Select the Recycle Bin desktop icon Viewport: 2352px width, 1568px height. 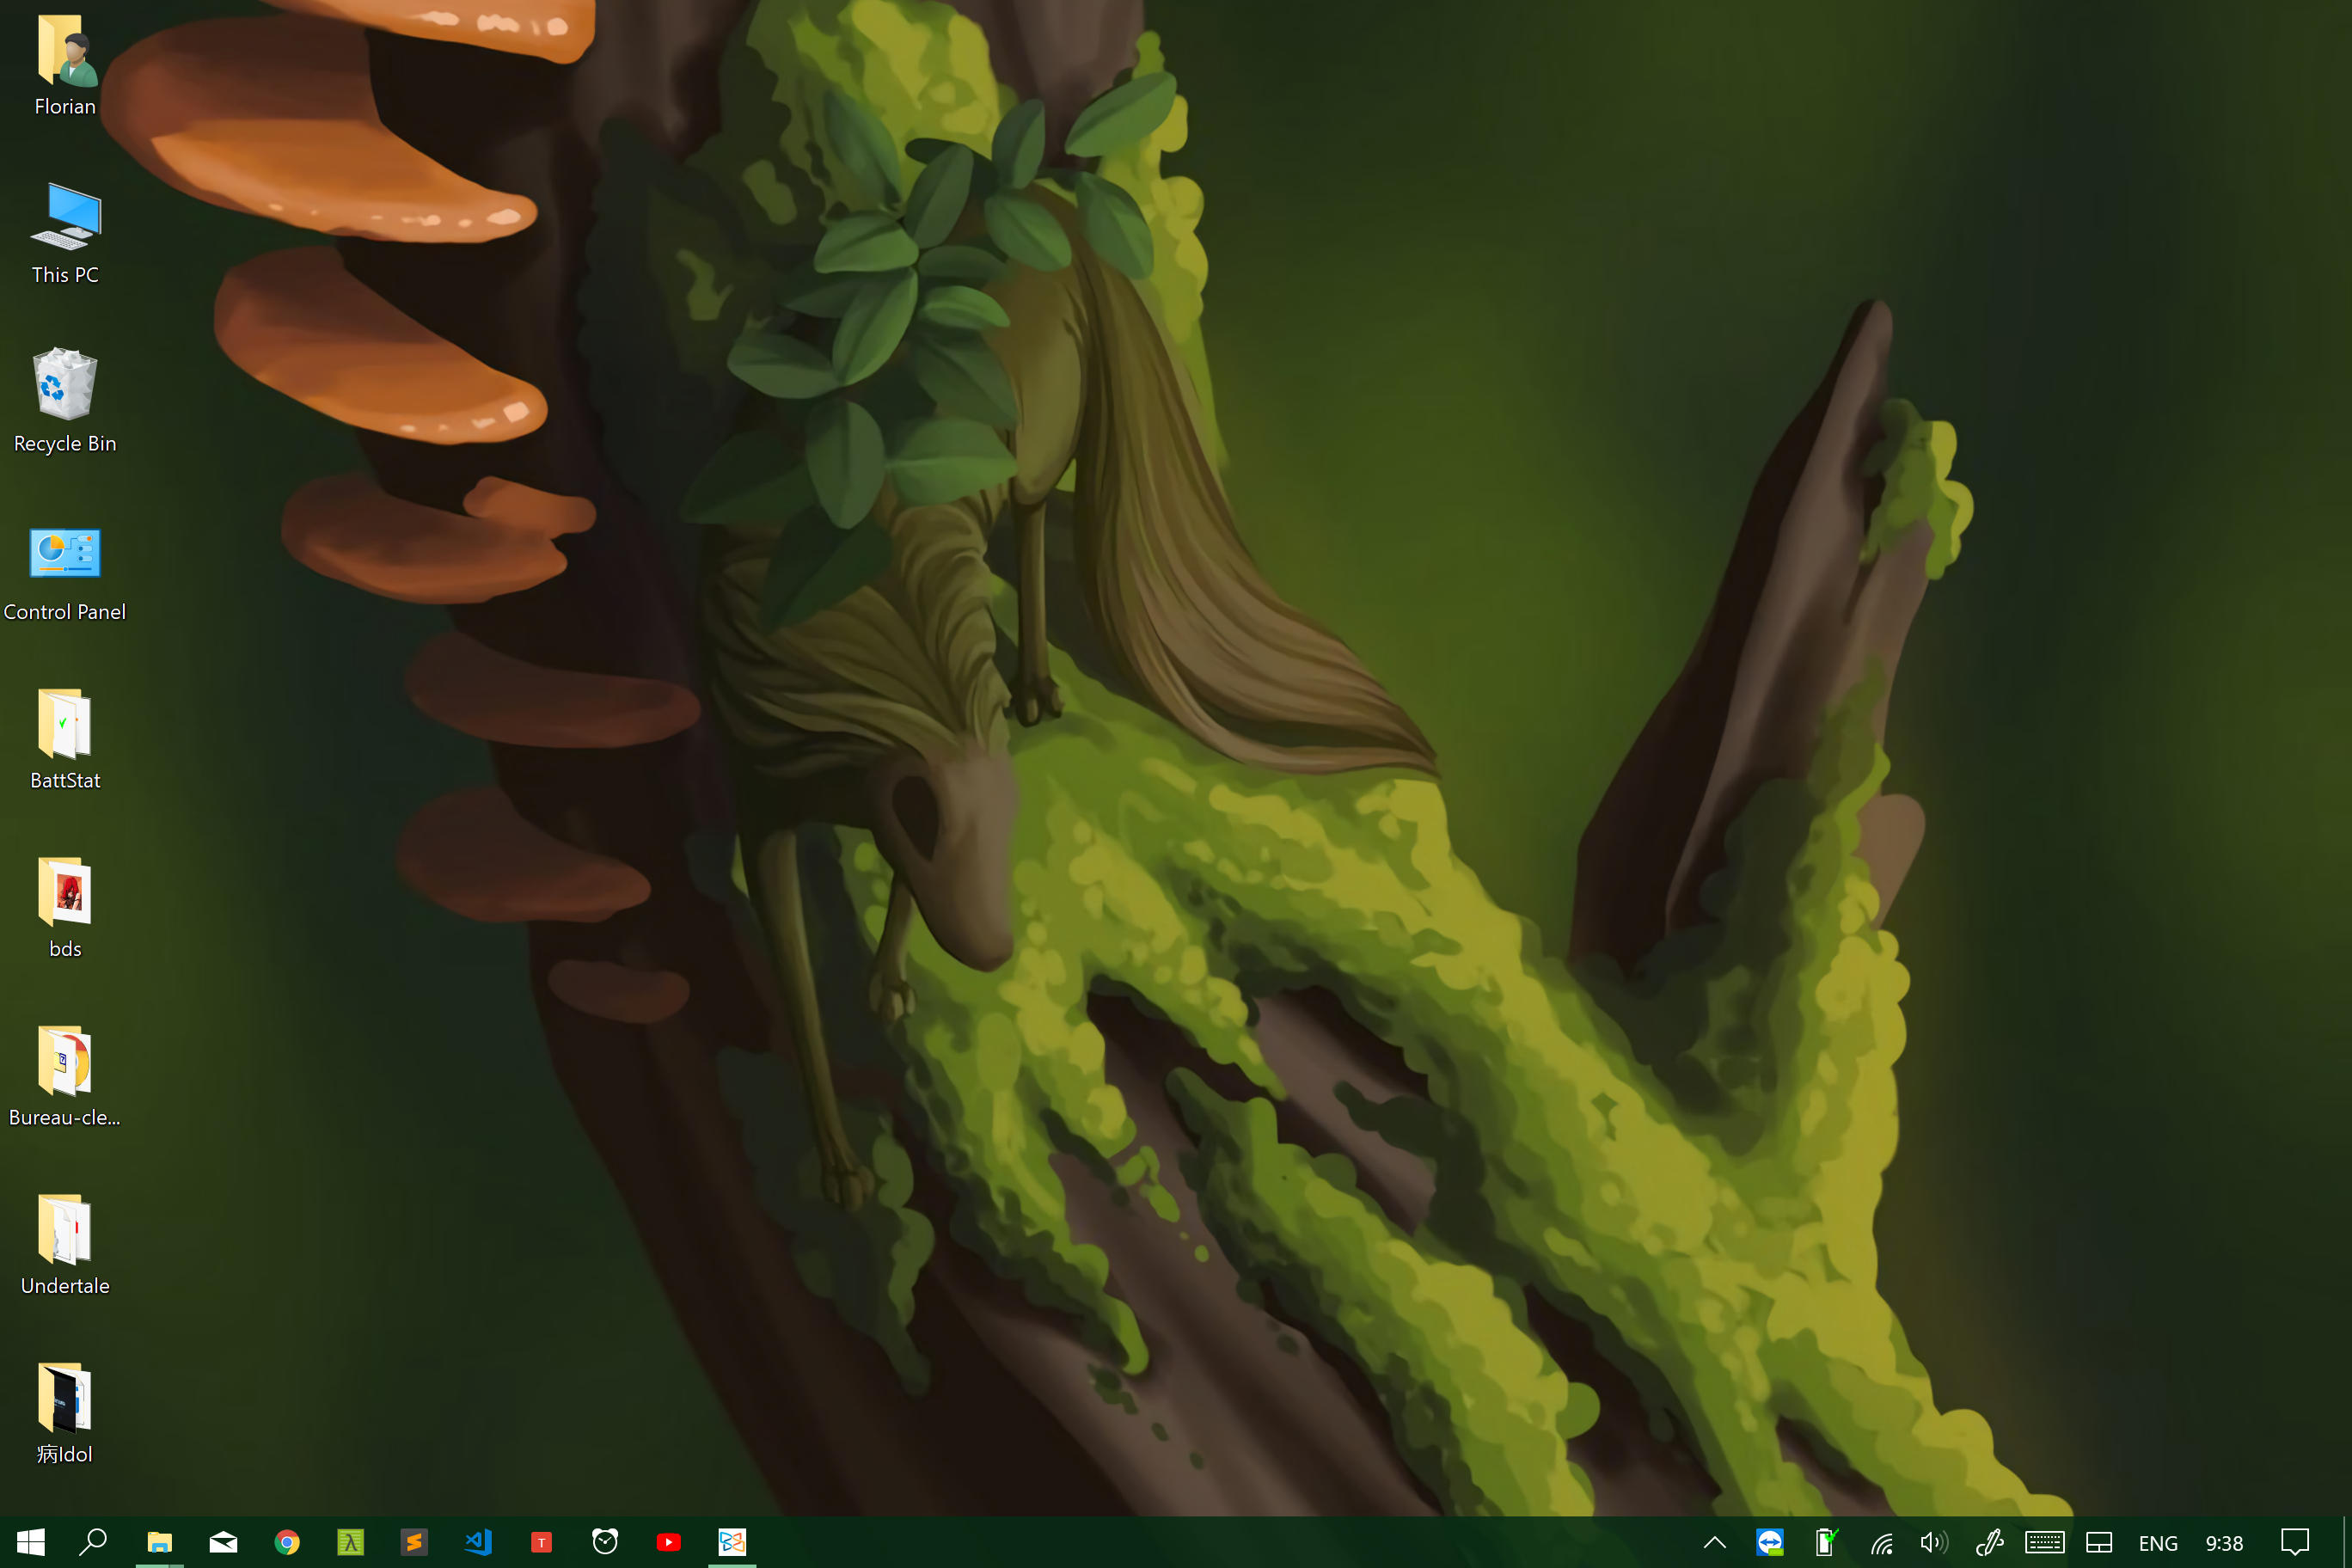point(65,400)
